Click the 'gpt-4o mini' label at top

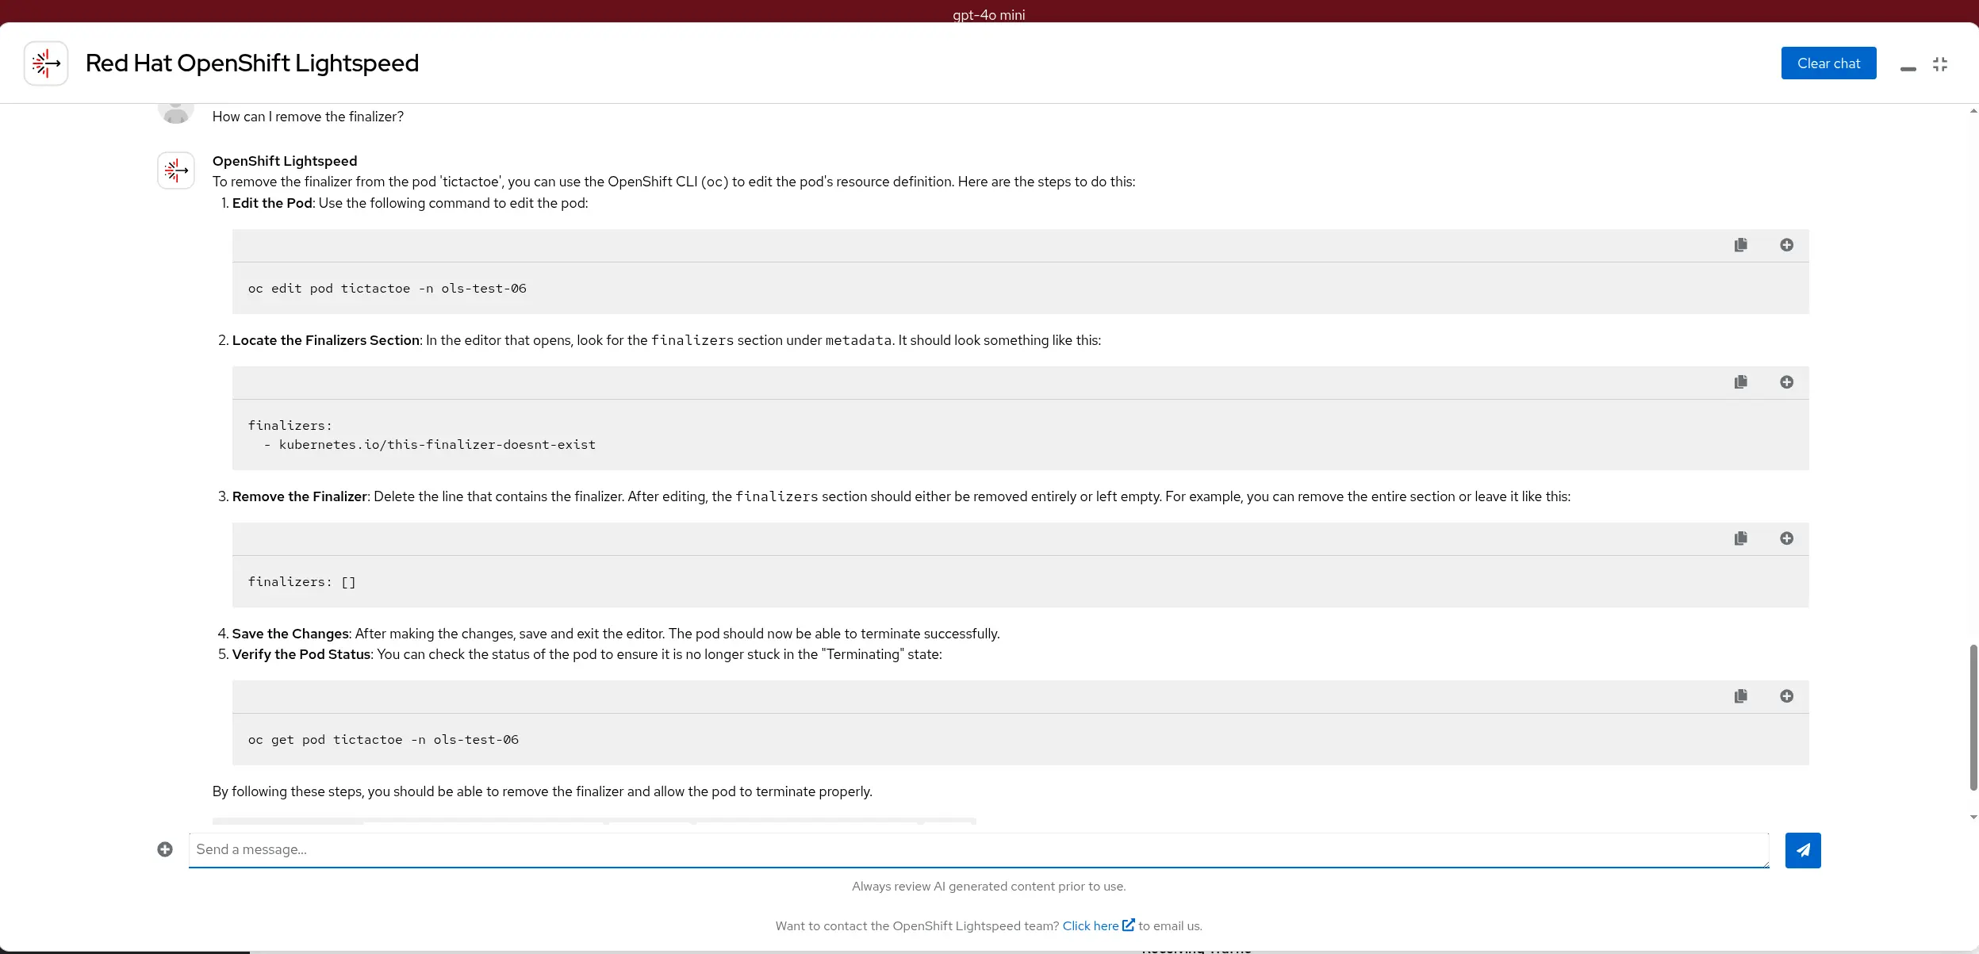[988, 14]
